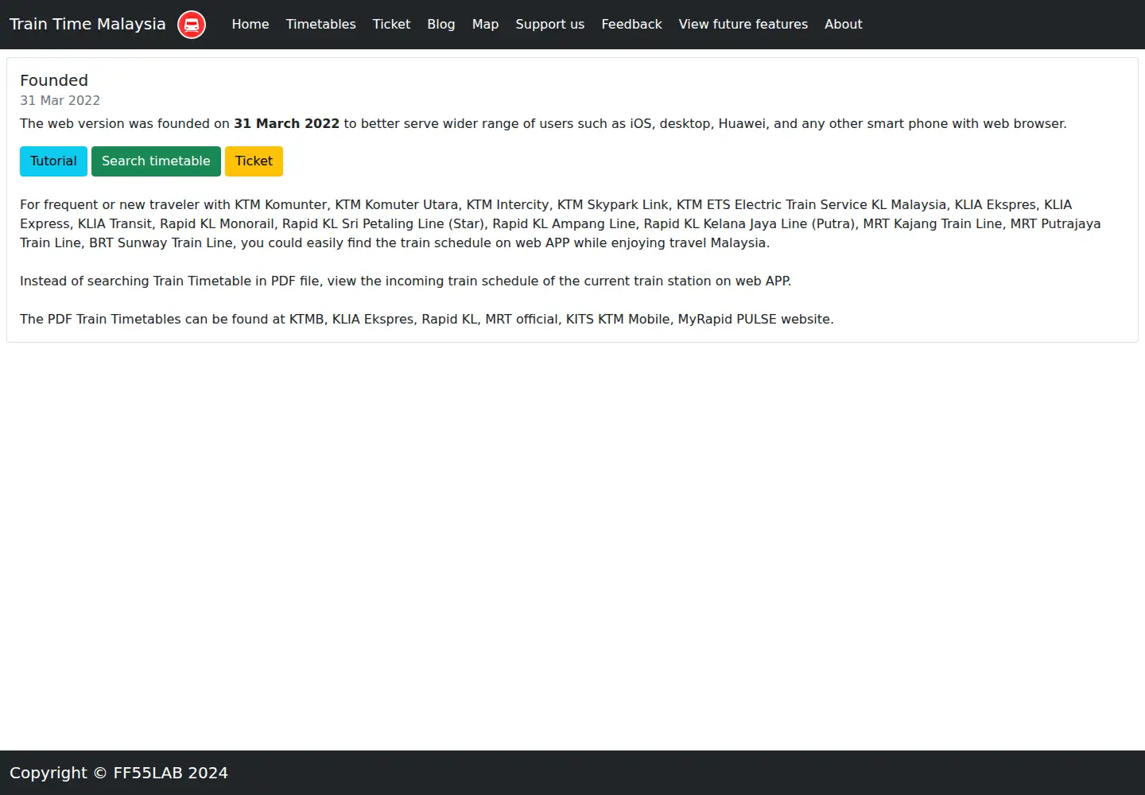Click the paragraph starting 'The PDF Train Timetables'
Screen dimensions: 1145x795
tap(427, 319)
